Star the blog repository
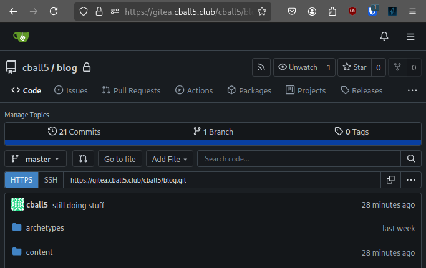This screenshot has width=426, height=268. pos(354,67)
